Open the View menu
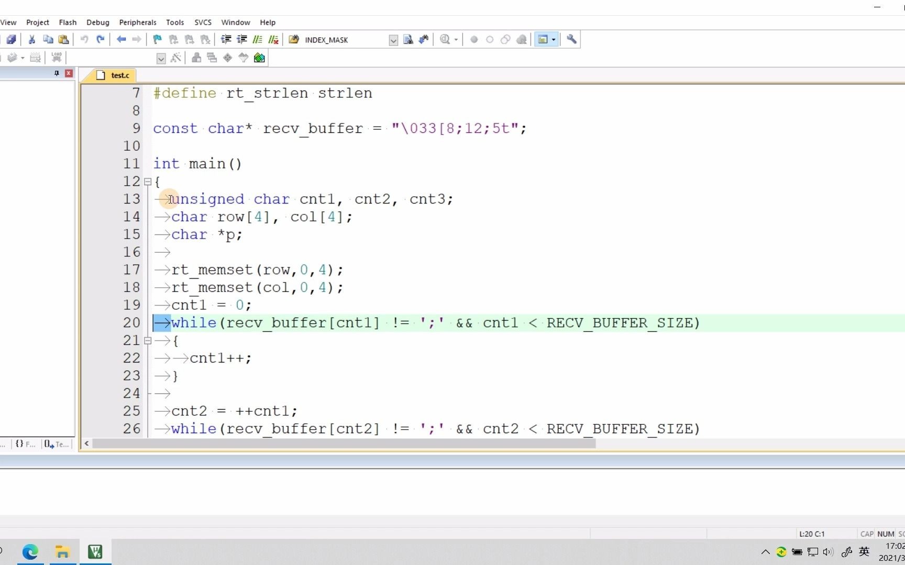The height and width of the screenshot is (565, 905). coord(8,22)
